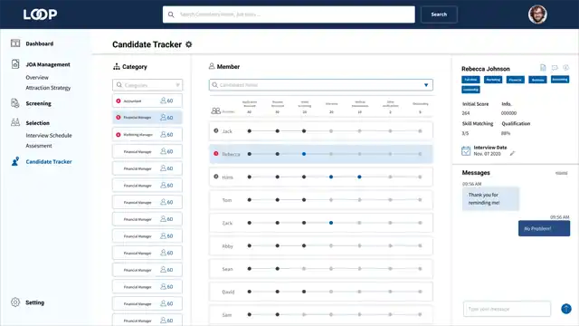This screenshot has height=326, width=579.
Task: Click the Selection people icon
Action: (x=15, y=122)
